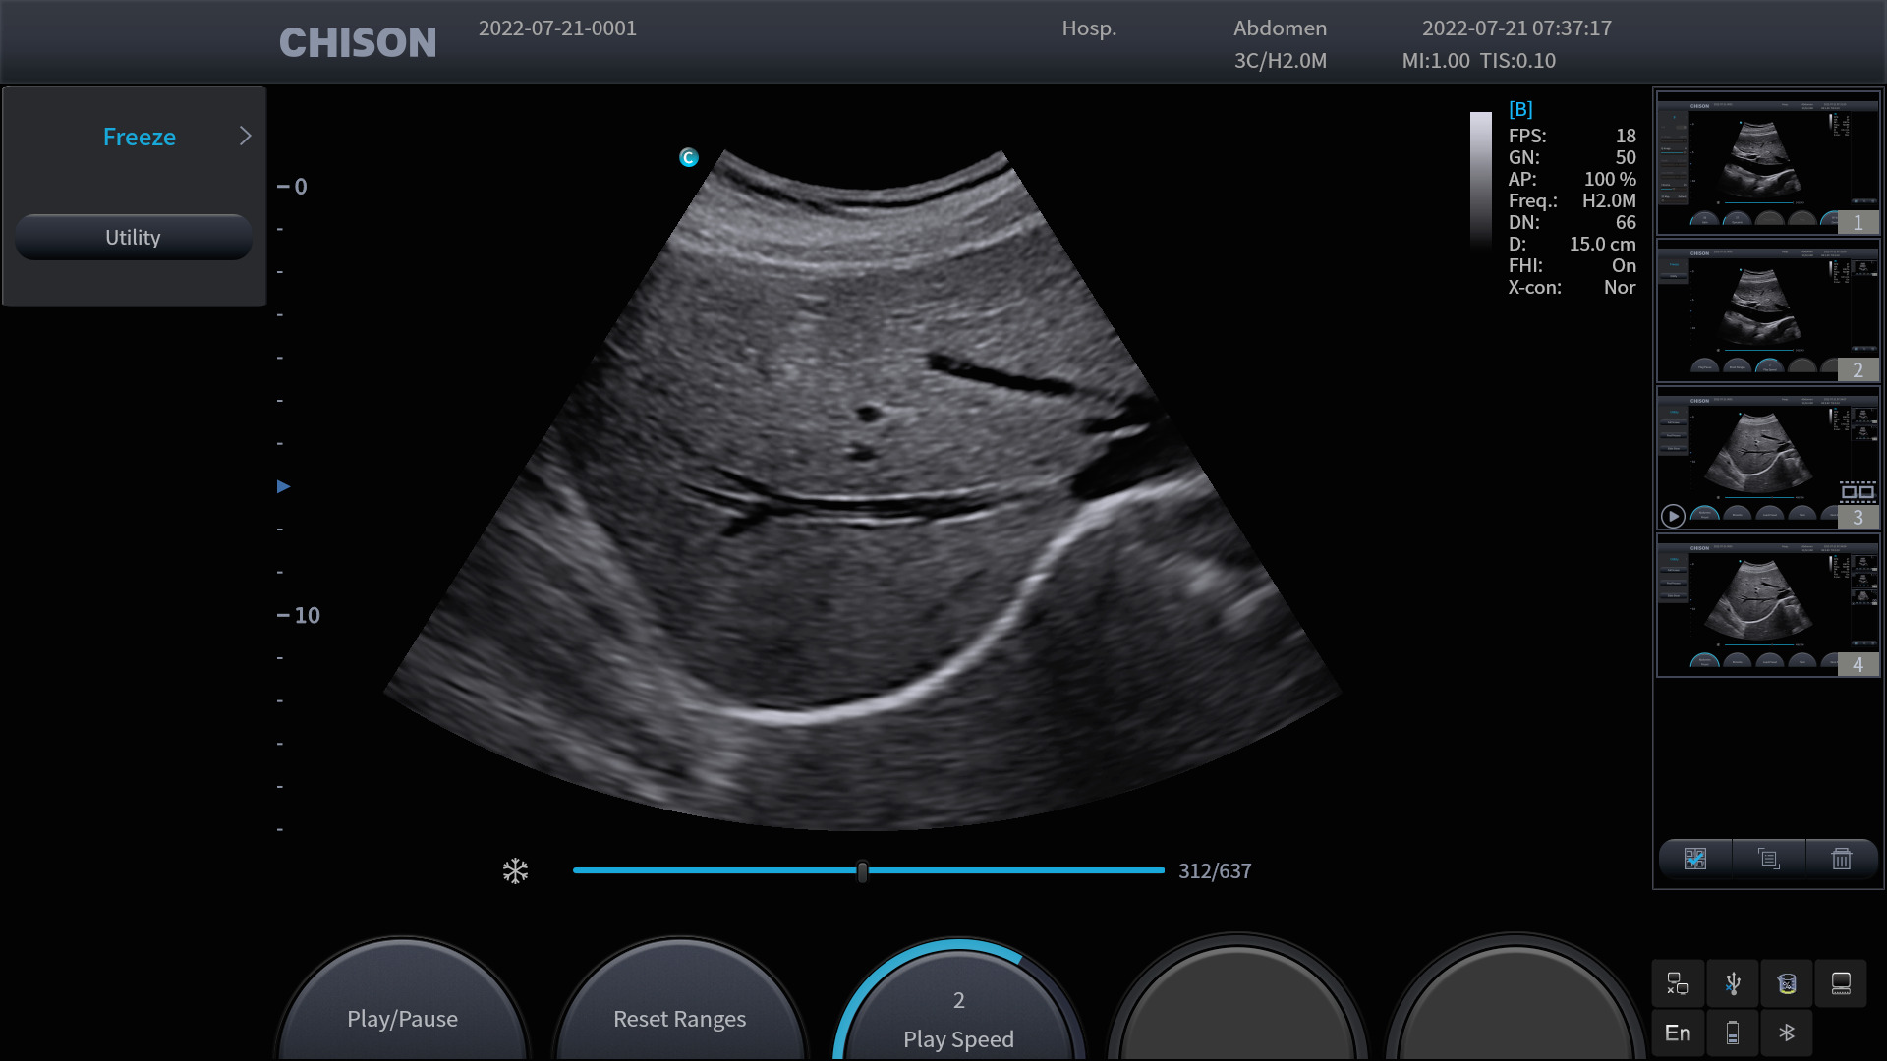This screenshot has width=1887, height=1061.
Task: Click the Abdomen exam type label
Action: point(1280,28)
